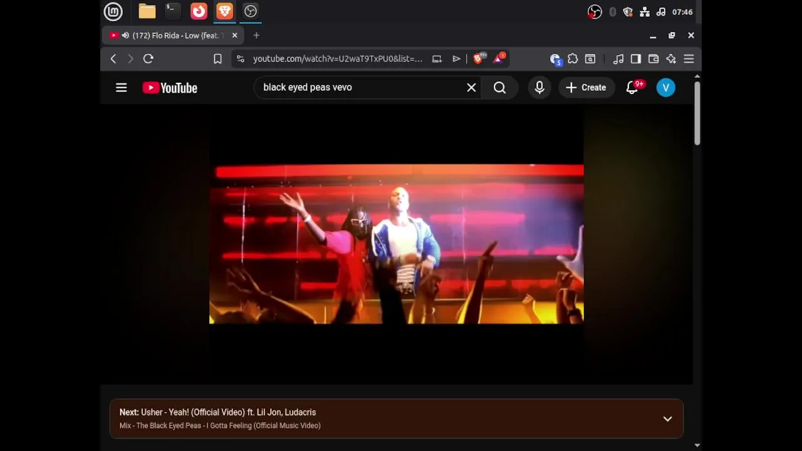This screenshot has width=802, height=451.
Task: Start voice search with the microphone
Action: coord(539,88)
